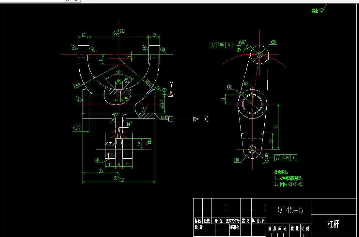
Task: Click the circled A datum symbol near Y axis
Action: point(164,90)
